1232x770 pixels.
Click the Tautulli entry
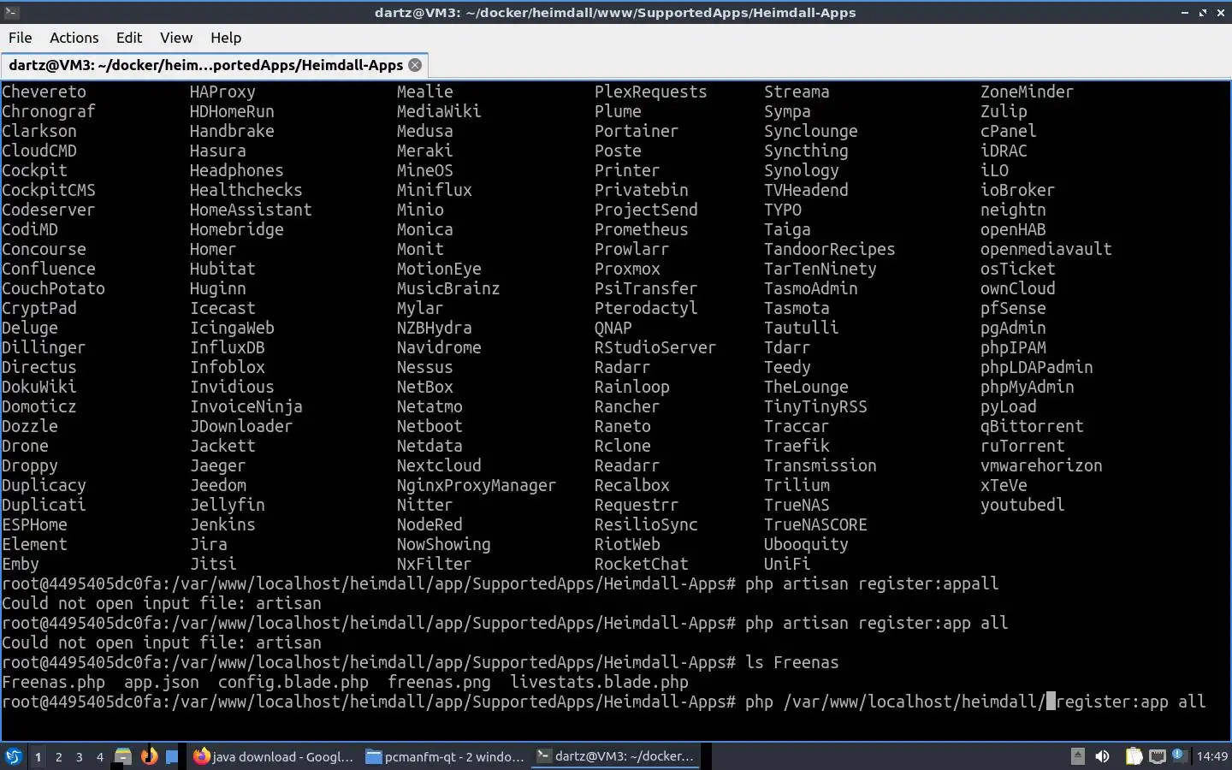click(x=801, y=328)
